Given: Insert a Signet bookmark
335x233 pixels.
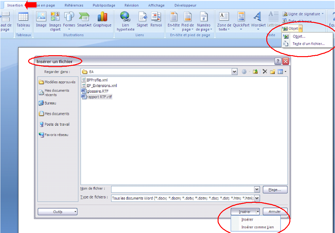Looking at the screenshot, I should (142, 20).
